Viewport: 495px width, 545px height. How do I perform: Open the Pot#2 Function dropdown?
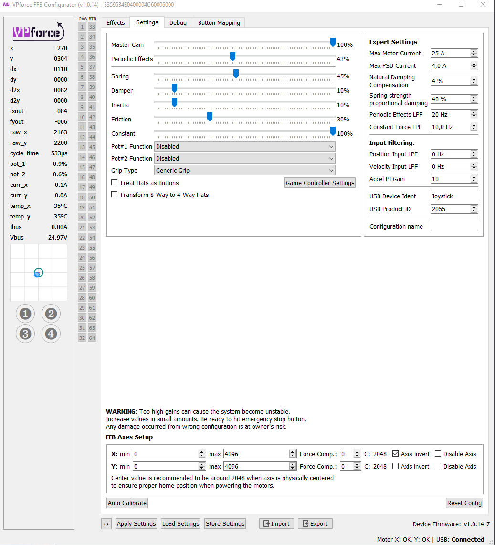click(244, 158)
